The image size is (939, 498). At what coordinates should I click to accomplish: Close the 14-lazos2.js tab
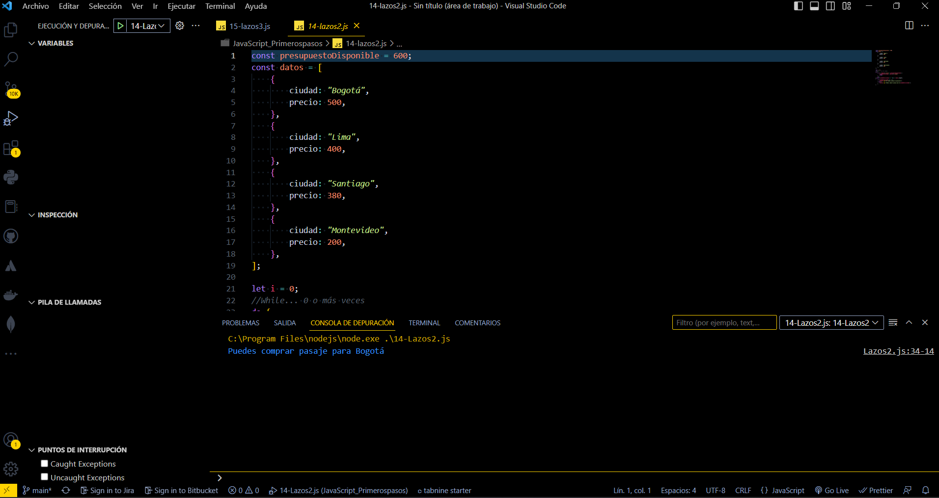coord(357,26)
